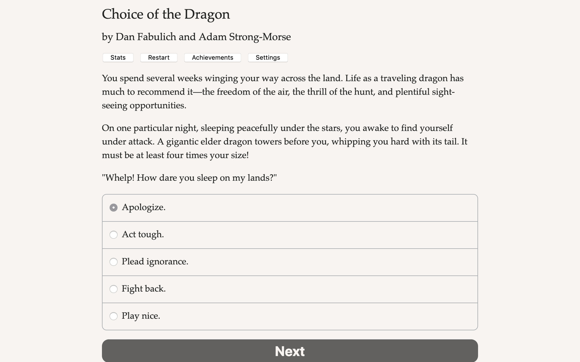Select the "Apologize" radio button
The image size is (580, 362).
click(x=113, y=207)
